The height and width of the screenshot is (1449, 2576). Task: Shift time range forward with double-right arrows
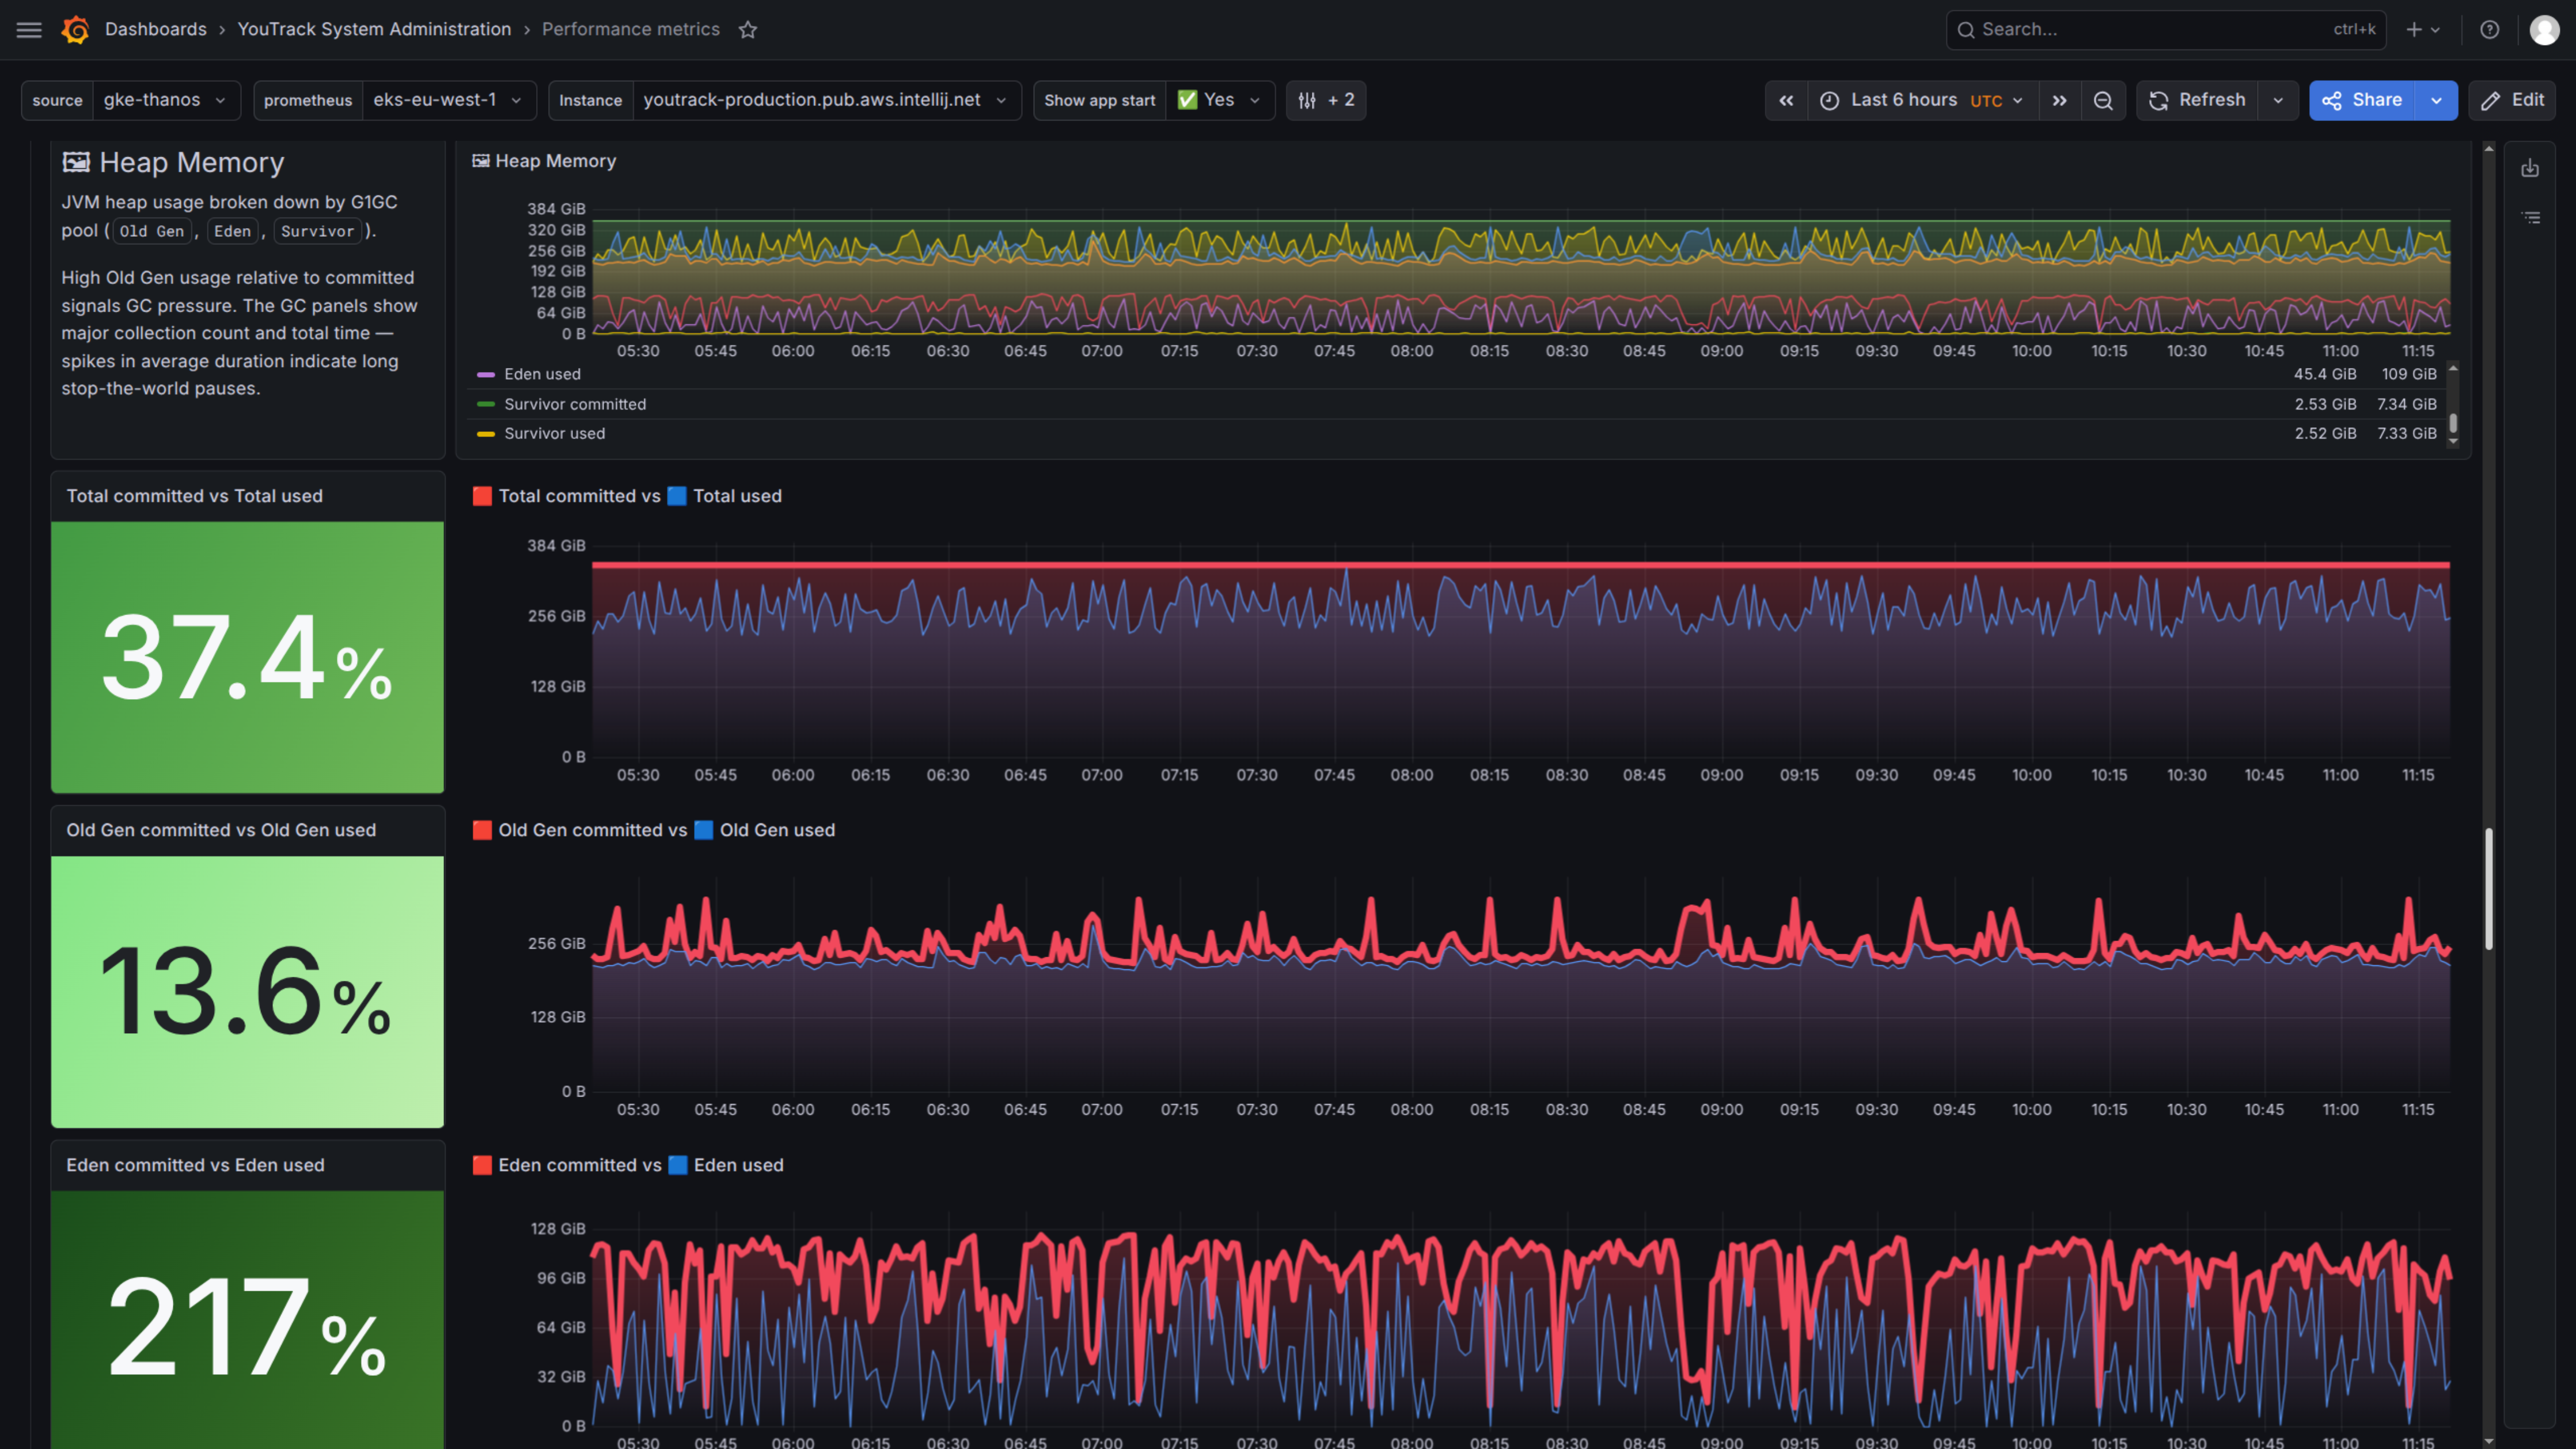click(x=2060, y=100)
